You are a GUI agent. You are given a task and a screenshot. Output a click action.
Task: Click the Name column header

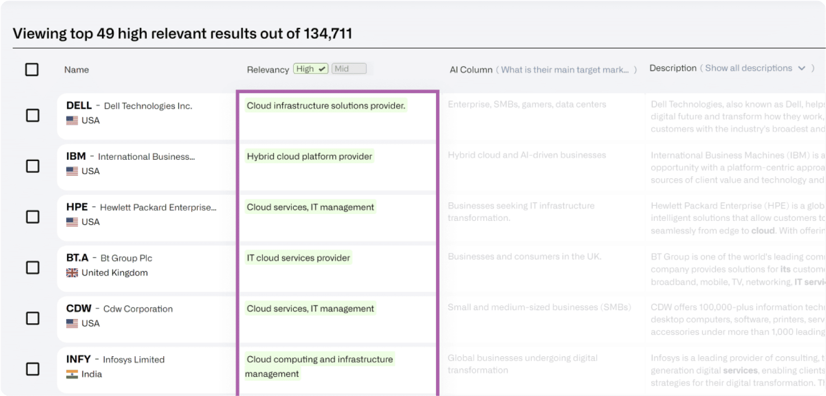[76, 70]
